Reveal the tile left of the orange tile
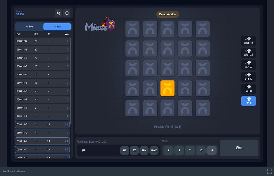 tap(150, 88)
